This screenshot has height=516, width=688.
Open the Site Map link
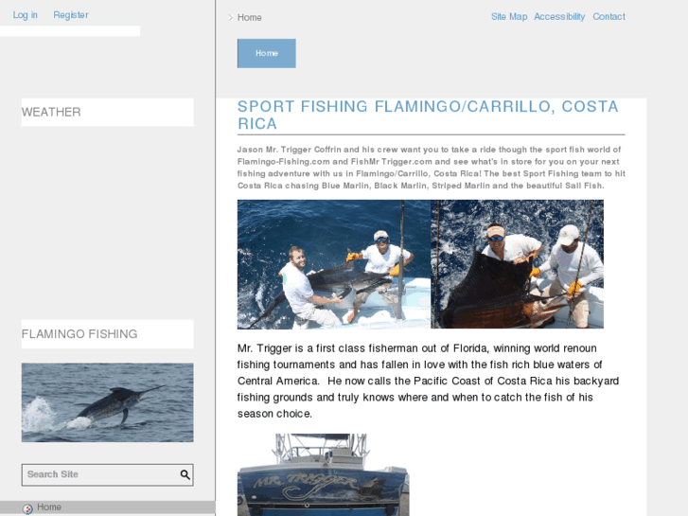509,17
